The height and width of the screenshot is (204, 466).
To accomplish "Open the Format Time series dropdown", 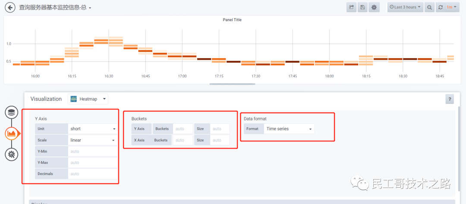I will (289, 129).
